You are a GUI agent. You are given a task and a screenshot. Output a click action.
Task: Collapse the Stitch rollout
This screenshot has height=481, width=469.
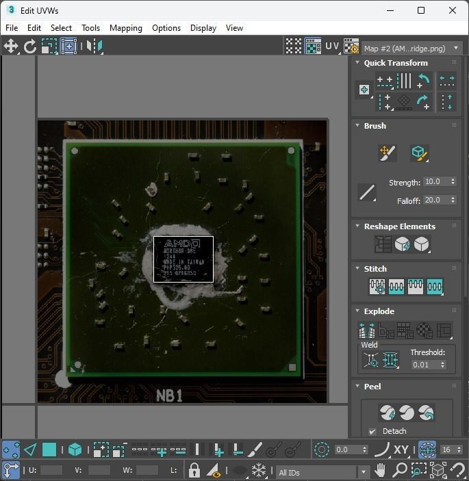[357, 268]
